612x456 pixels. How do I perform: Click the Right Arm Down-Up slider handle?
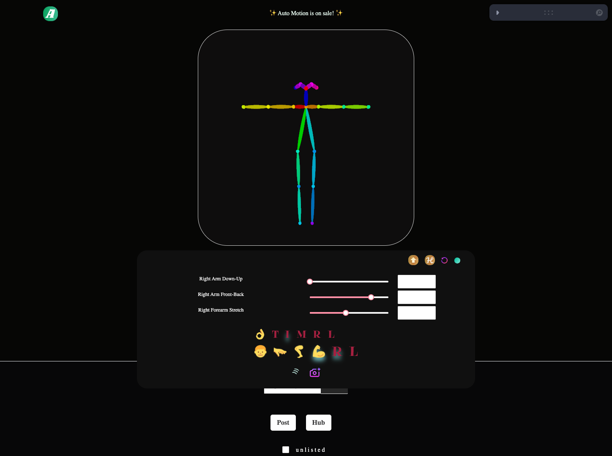point(310,281)
